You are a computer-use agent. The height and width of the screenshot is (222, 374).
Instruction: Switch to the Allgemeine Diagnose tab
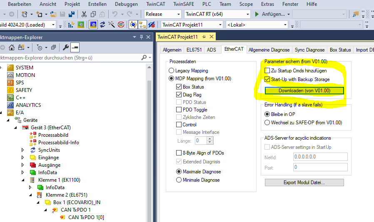269,50
